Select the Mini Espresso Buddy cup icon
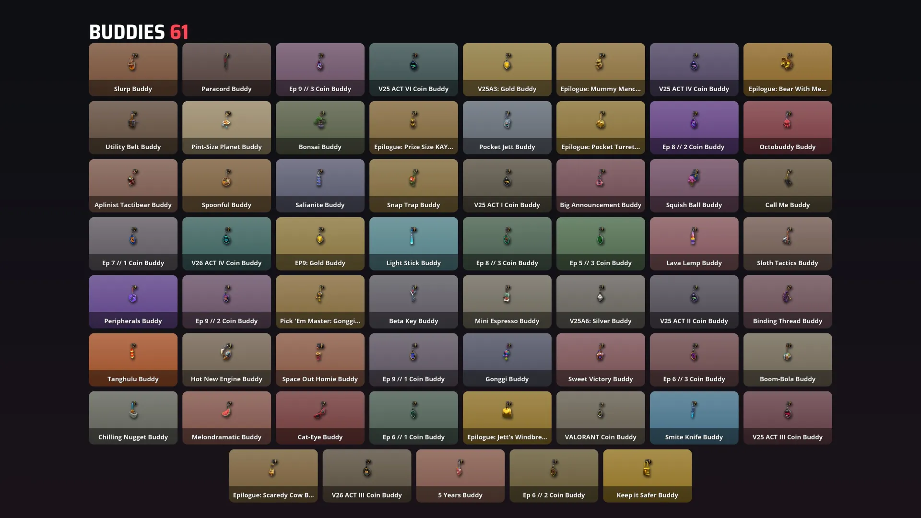Screen dimensions: 921x518 pyautogui.click(x=507, y=294)
